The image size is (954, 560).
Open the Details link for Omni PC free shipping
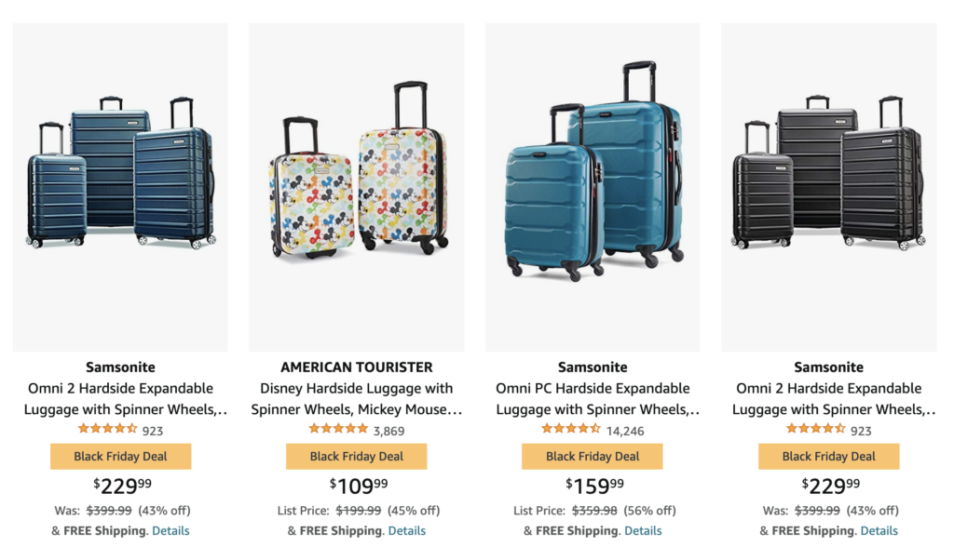(644, 530)
